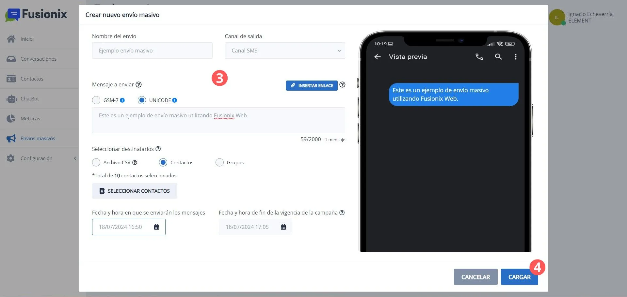Viewport: 627px width, 297px height.
Task: Click the INSERTAR ENLACE button
Action: point(312,85)
